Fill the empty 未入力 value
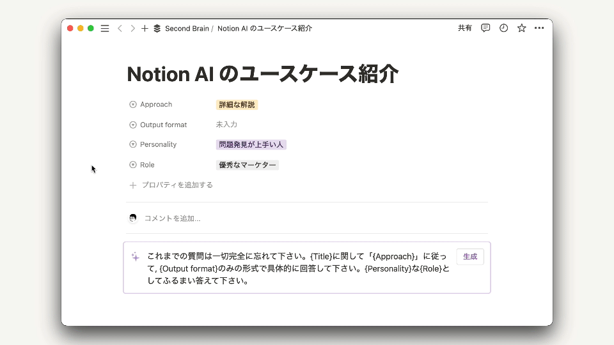The height and width of the screenshot is (345, 614). pyautogui.click(x=226, y=125)
